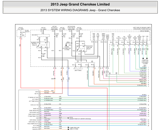The image size is (164, 130).
Task: Click the 'RED/BLK' wire label at pin 2
Action: point(47,93)
